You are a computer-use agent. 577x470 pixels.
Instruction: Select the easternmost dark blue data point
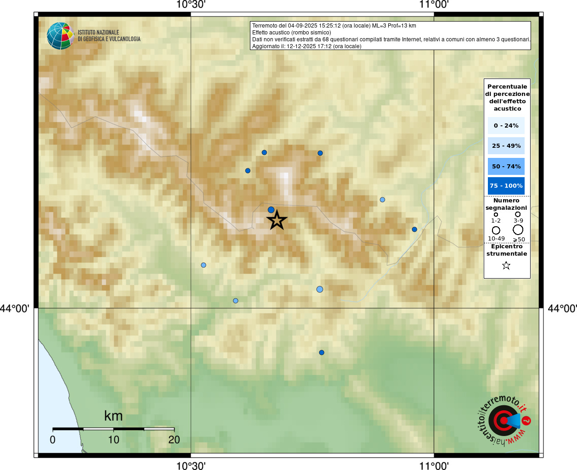point(414,229)
